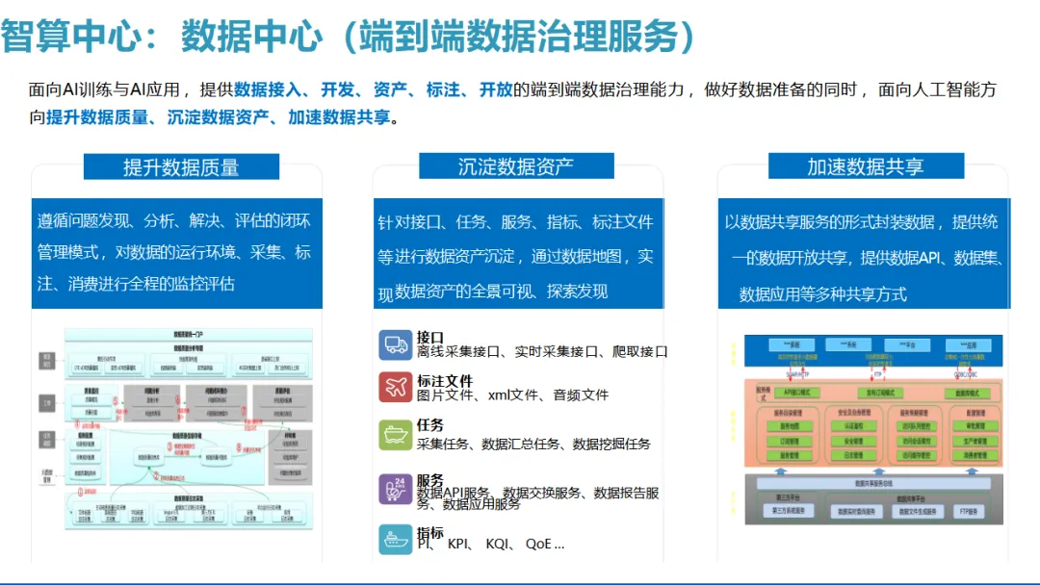Screen dimensions: 1040x585
Task: Click the ***平台 box in blue band
Action: [907, 345]
